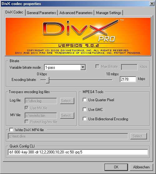This screenshot has height=174, width=156.
Task: Toggle the Use MV file checkbox
Action: click(x=27, y=108)
